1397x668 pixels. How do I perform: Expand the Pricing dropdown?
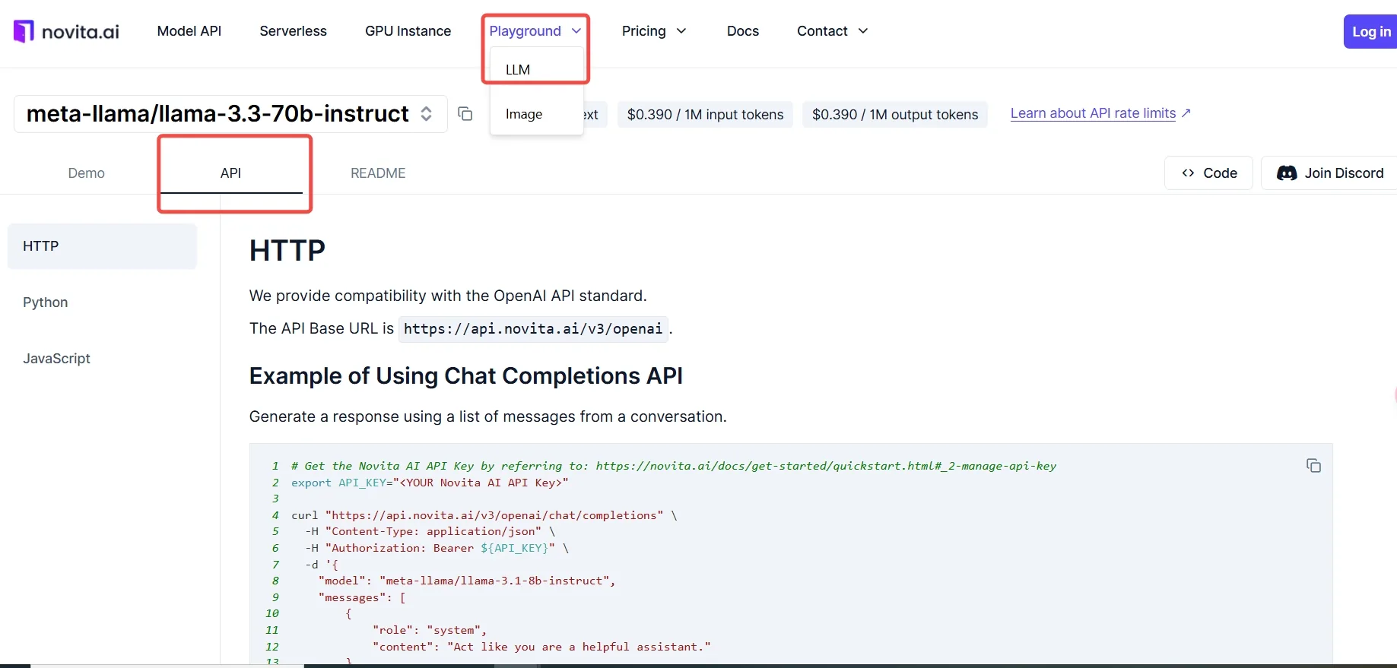(x=654, y=31)
